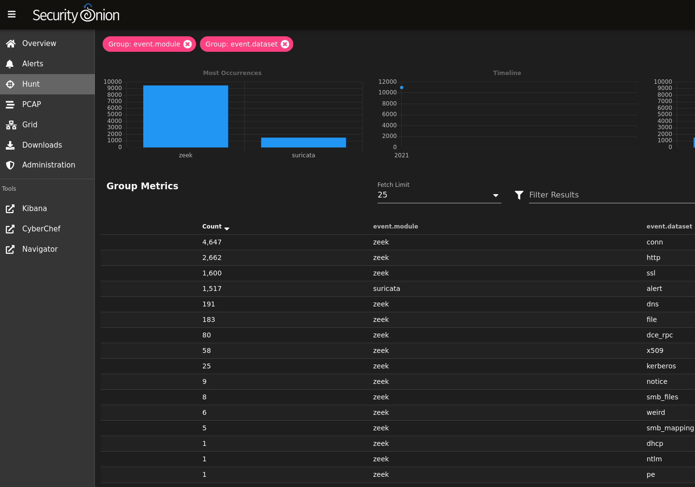Click the dce_rpc dataset cell
This screenshot has width=695, height=487.
pyautogui.click(x=660, y=335)
